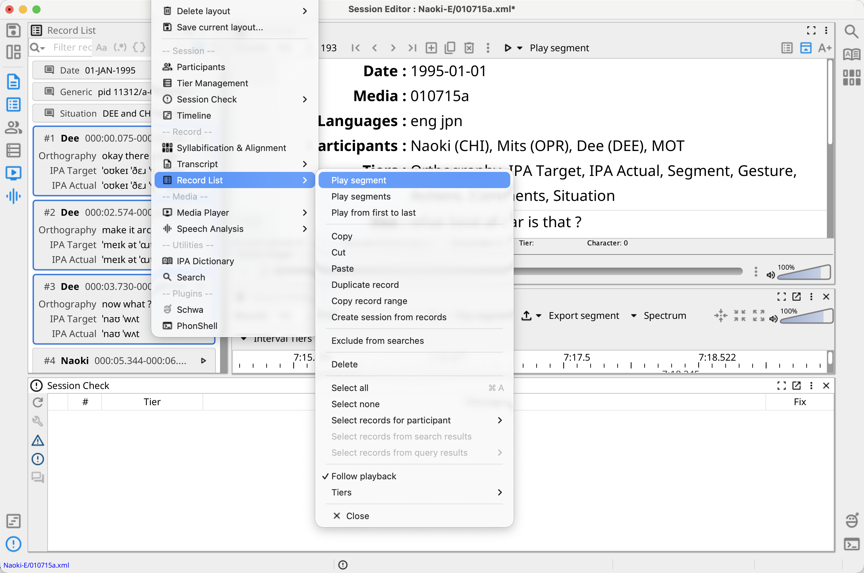
Task: Click the Close item in Record List submenu
Action: coord(414,516)
